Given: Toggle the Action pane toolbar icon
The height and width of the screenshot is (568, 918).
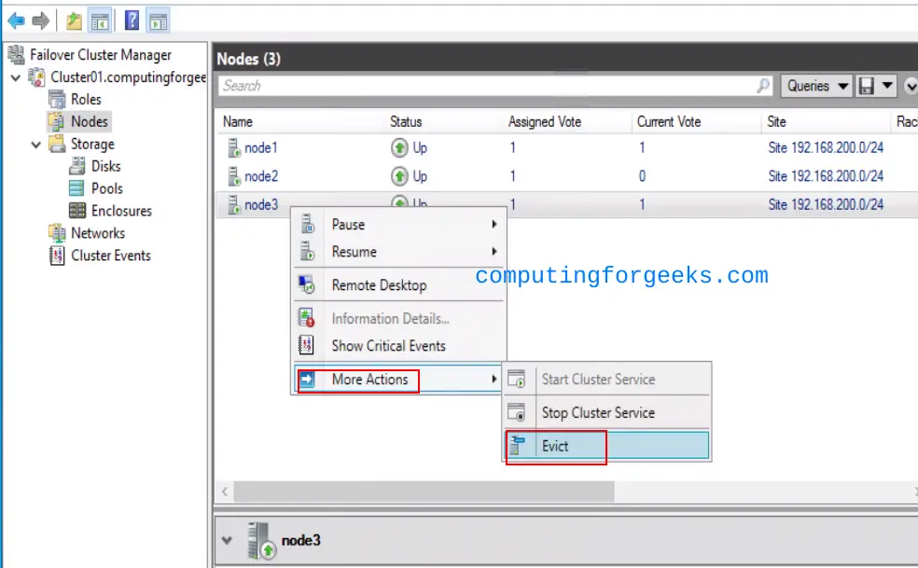Looking at the screenshot, I should point(158,21).
